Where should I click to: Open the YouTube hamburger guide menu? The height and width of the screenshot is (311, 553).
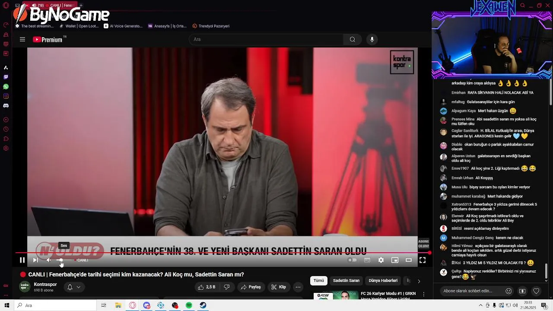[x=22, y=39]
